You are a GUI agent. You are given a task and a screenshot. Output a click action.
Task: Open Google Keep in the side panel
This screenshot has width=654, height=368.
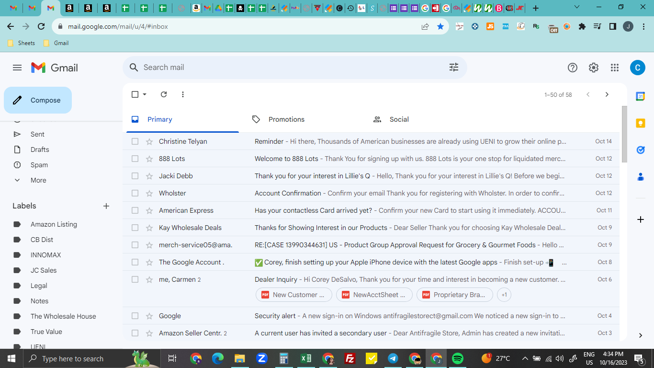[641, 123]
